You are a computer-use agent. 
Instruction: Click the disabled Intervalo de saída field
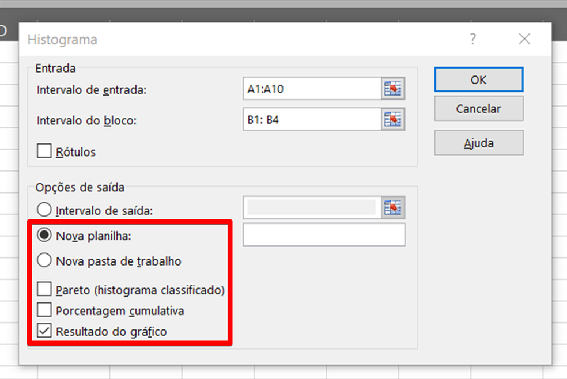(311, 208)
